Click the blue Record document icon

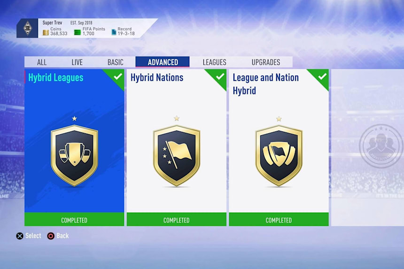point(114,32)
